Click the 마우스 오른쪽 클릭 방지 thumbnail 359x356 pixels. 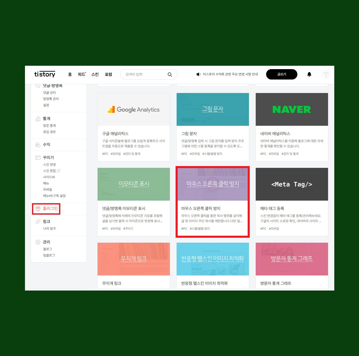point(213,184)
